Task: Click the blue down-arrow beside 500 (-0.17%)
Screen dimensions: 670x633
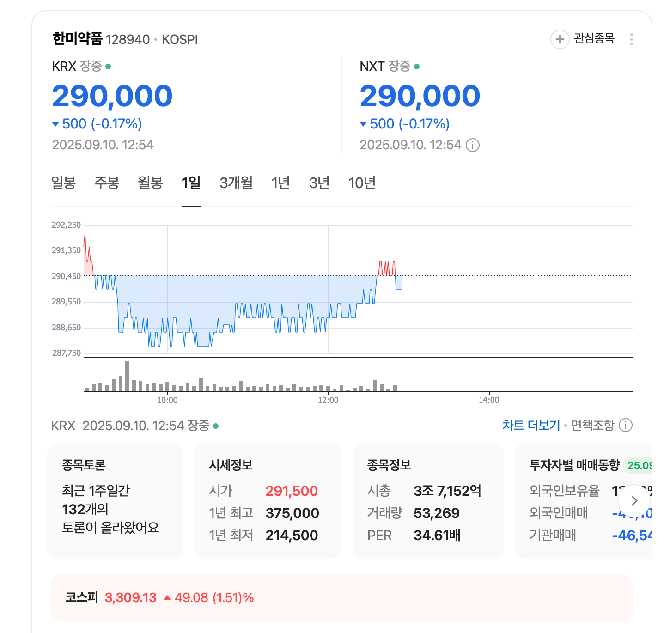Action: (55, 124)
